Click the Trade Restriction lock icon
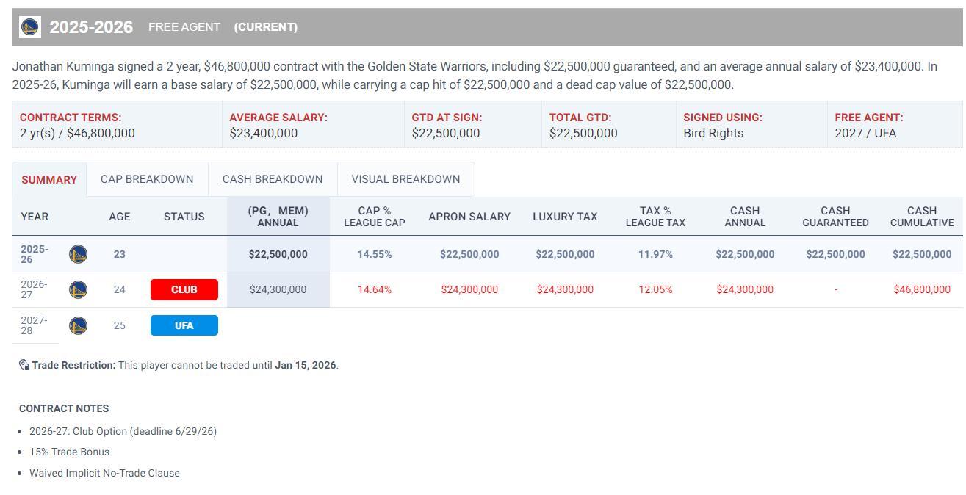The width and height of the screenshot is (966, 495). click(24, 365)
